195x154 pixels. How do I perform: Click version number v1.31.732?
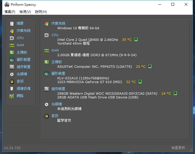(12, 148)
